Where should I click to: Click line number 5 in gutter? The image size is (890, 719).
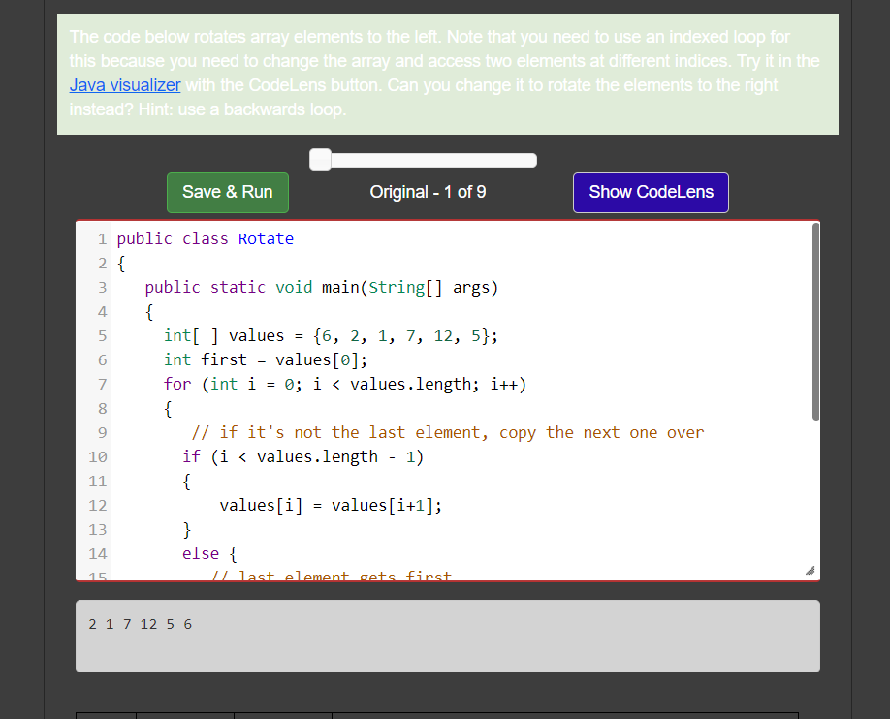click(x=102, y=336)
